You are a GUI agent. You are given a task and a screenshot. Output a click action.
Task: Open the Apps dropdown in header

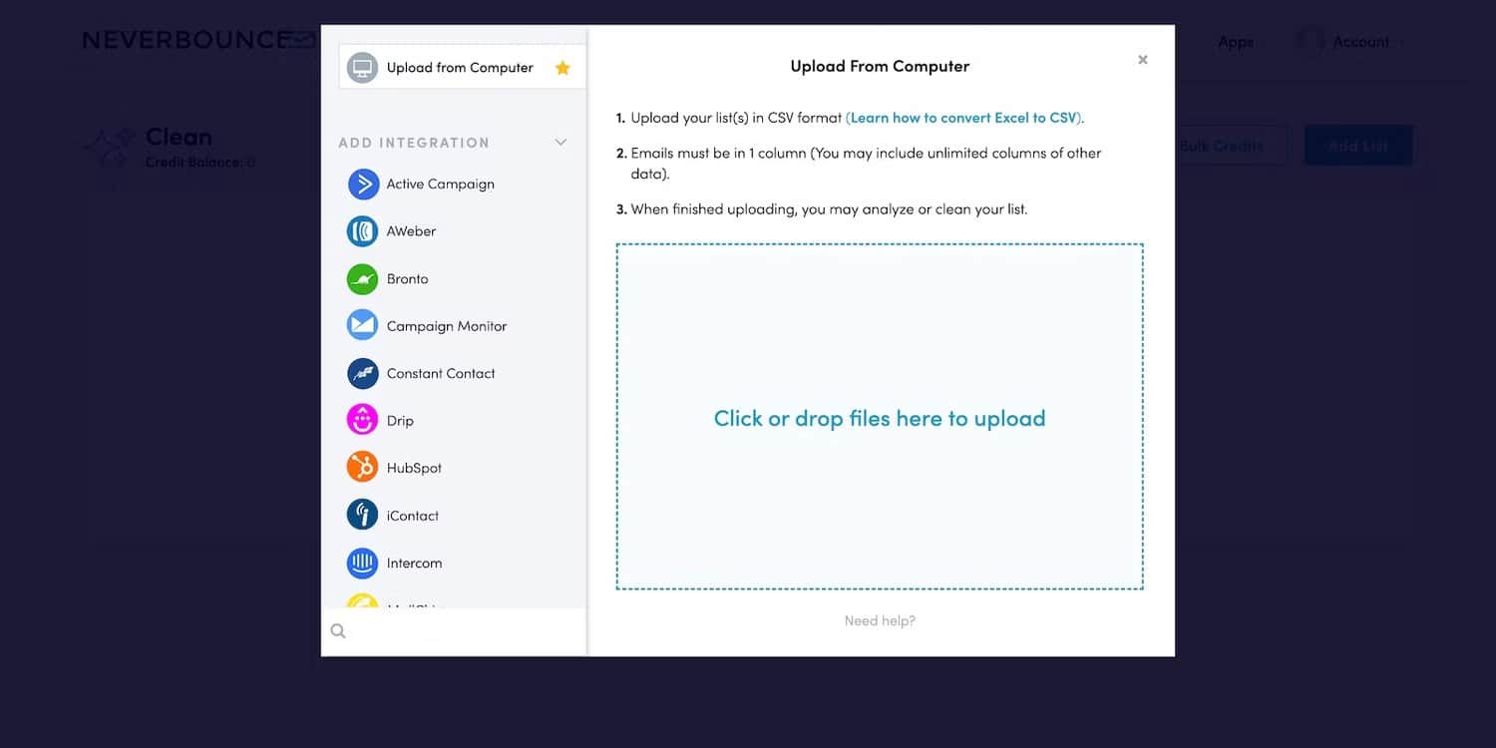click(x=1236, y=42)
